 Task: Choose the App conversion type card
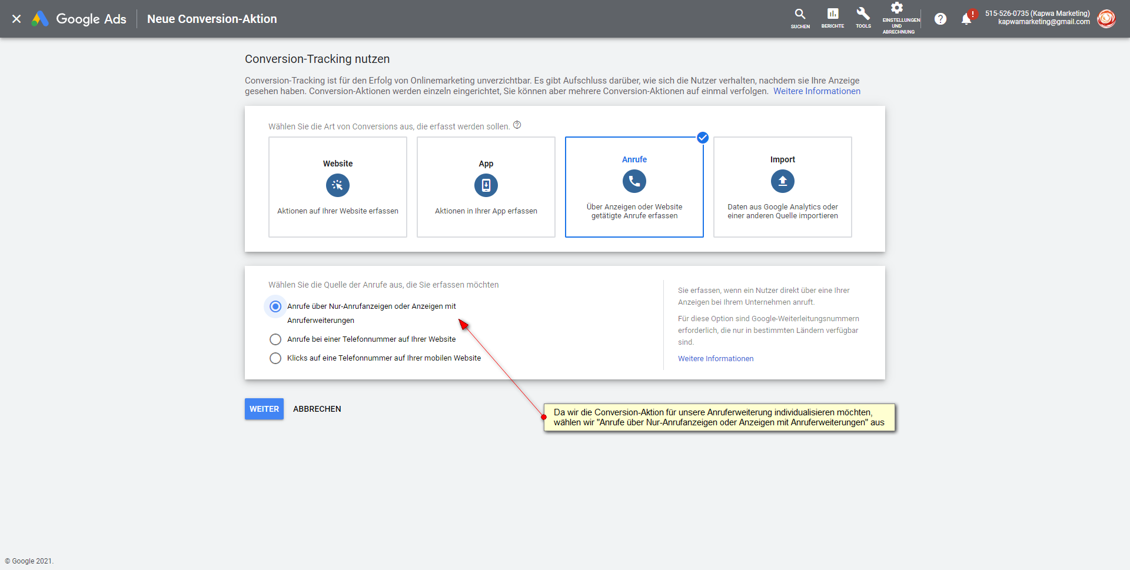[486, 187]
